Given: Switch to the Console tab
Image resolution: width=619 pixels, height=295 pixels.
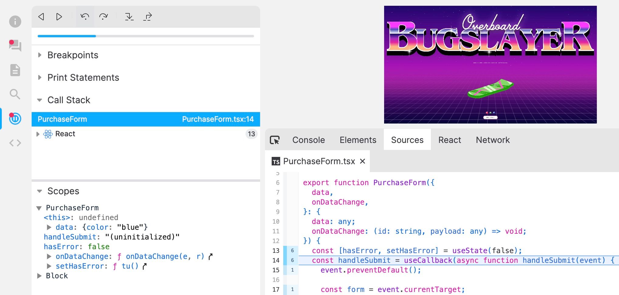Looking at the screenshot, I should (308, 140).
